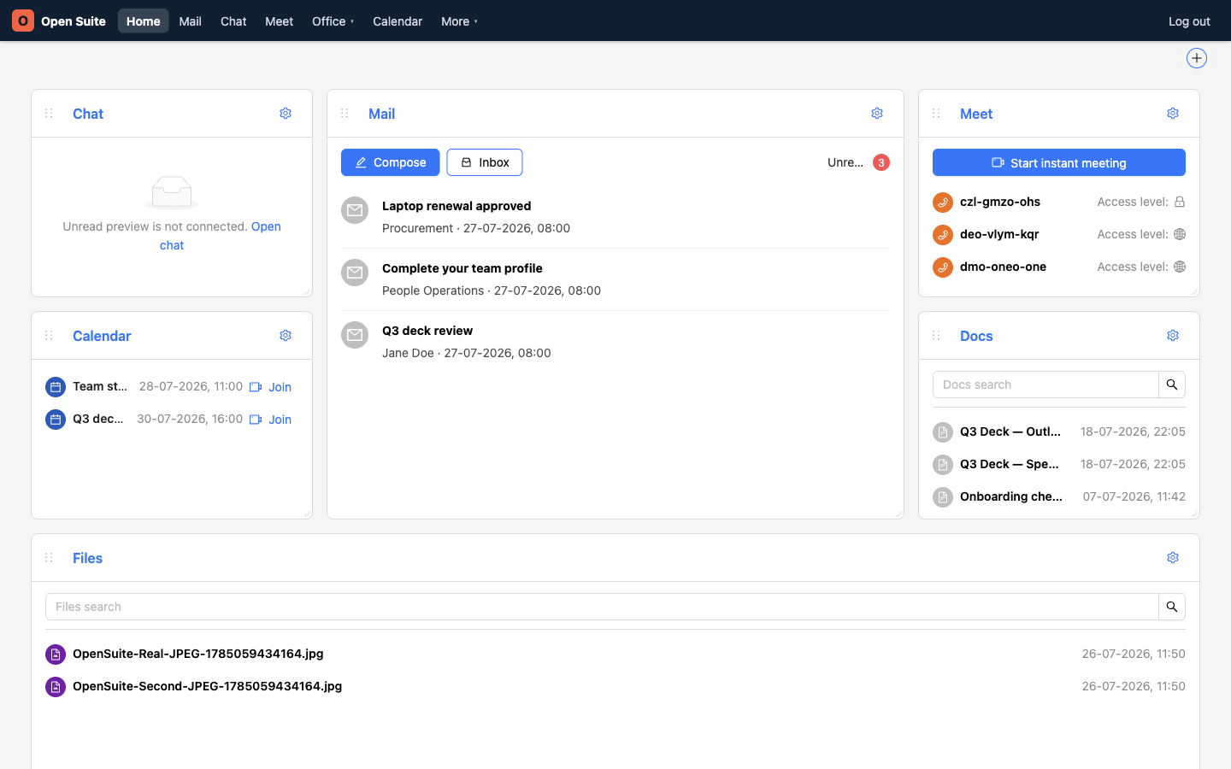Open Q3 Deck — Outl... document
The width and height of the screenshot is (1231, 769).
click(x=1010, y=431)
